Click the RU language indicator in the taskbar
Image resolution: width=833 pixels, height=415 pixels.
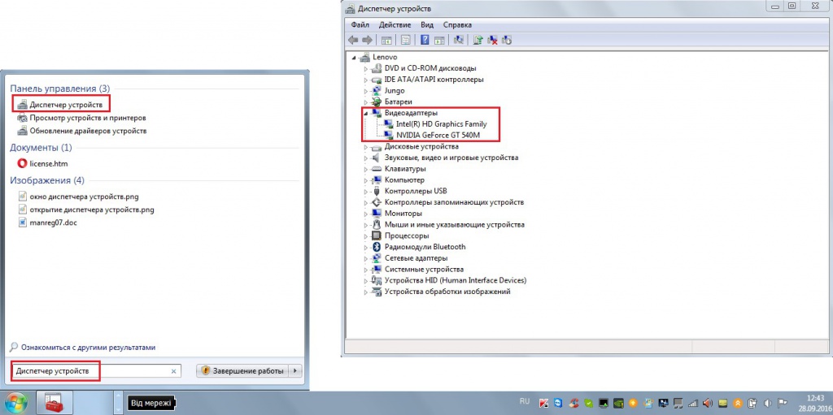525,401
